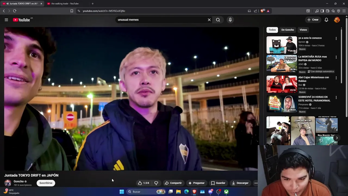Bookmark the page with bookmark icon
This screenshot has height=196, width=348.
coord(72,11)
